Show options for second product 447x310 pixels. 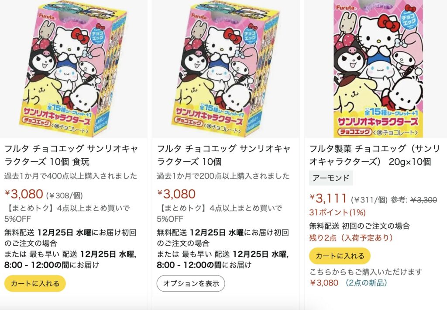click(191, 283)
